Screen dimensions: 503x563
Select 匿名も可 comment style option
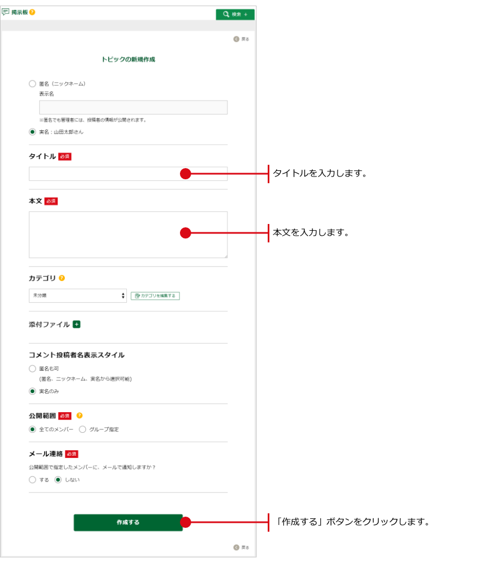[32, 369]
